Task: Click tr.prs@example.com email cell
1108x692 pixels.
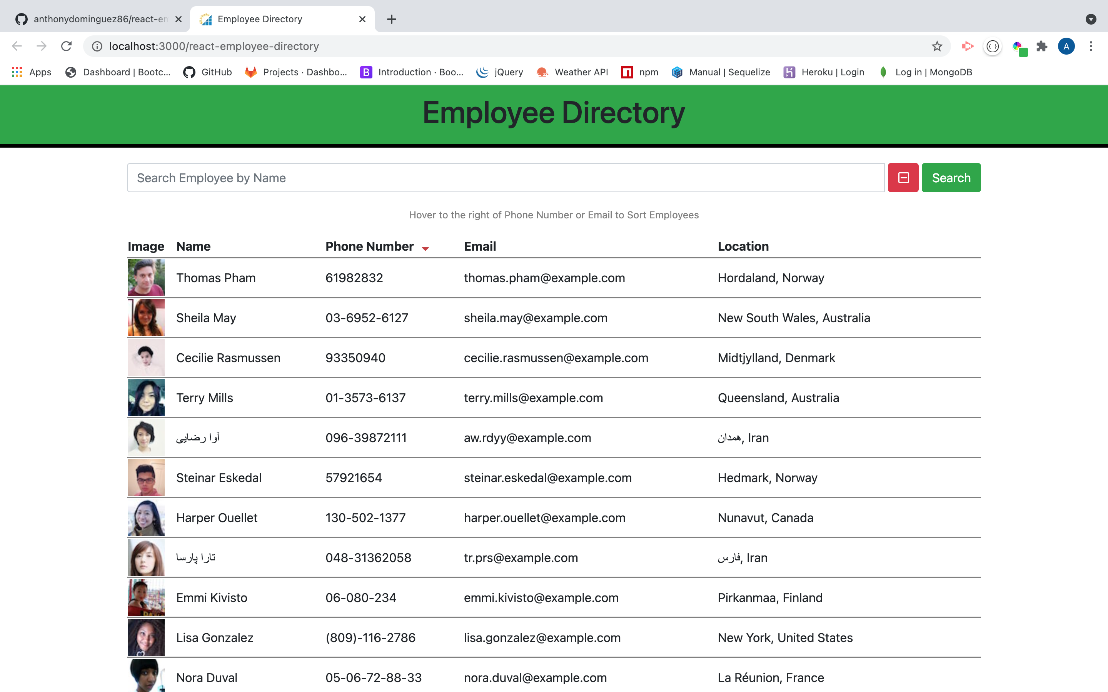Action: [x=521, y=557]
